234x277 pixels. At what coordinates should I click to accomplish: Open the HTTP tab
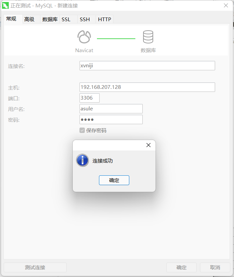click(x=105, y=19)
